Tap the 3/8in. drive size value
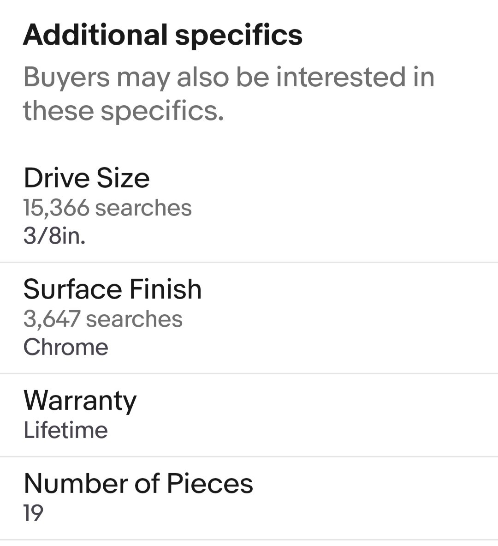The height and width of the screenshot is (546, 498). pyautogui.click(x=54, y=236)
